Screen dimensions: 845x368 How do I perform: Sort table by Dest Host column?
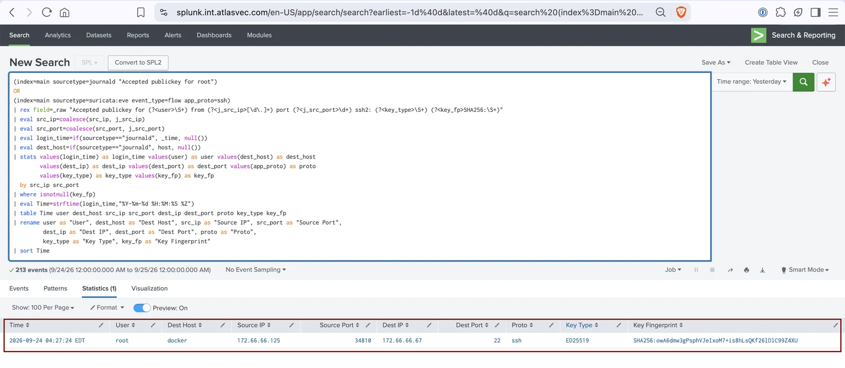tap(185, 325)
